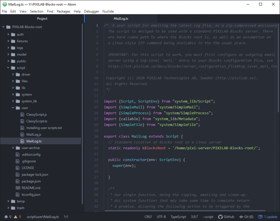Expand the auth folder chevron
The height and width of the screenshot is (221, 280).
[x=8, y=34]
